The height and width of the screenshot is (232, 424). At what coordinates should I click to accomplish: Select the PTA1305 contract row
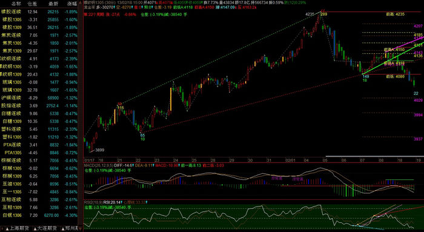tap(39, 153)
